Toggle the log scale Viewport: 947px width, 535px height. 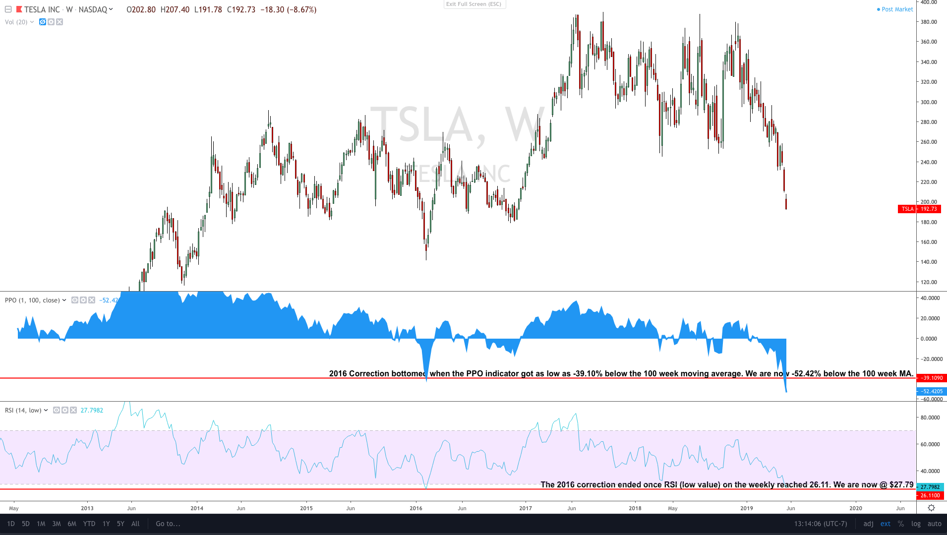pyautogui.click(x=916, y=524)
